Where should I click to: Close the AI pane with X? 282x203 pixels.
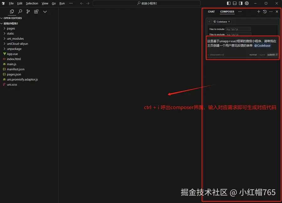[277, 12]
